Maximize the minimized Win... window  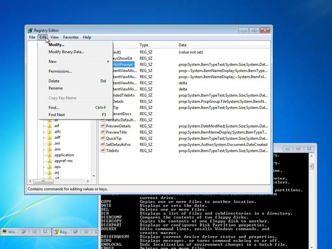click(x=34, y=231)
